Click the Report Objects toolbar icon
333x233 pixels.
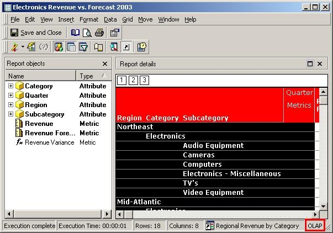click(x=59, y=47)
